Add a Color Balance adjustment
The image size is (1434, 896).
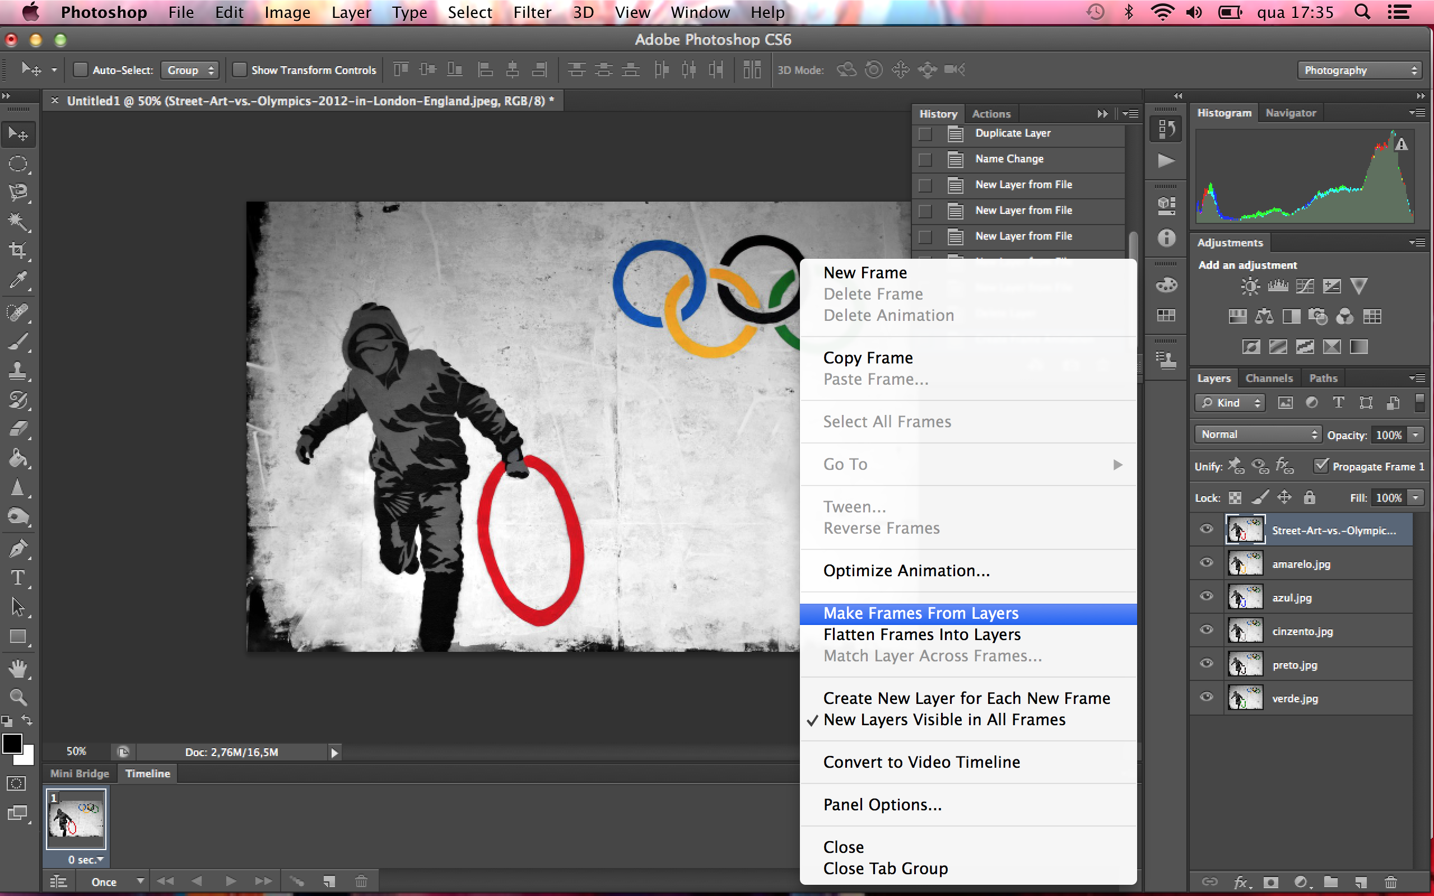pos(1264,316)
